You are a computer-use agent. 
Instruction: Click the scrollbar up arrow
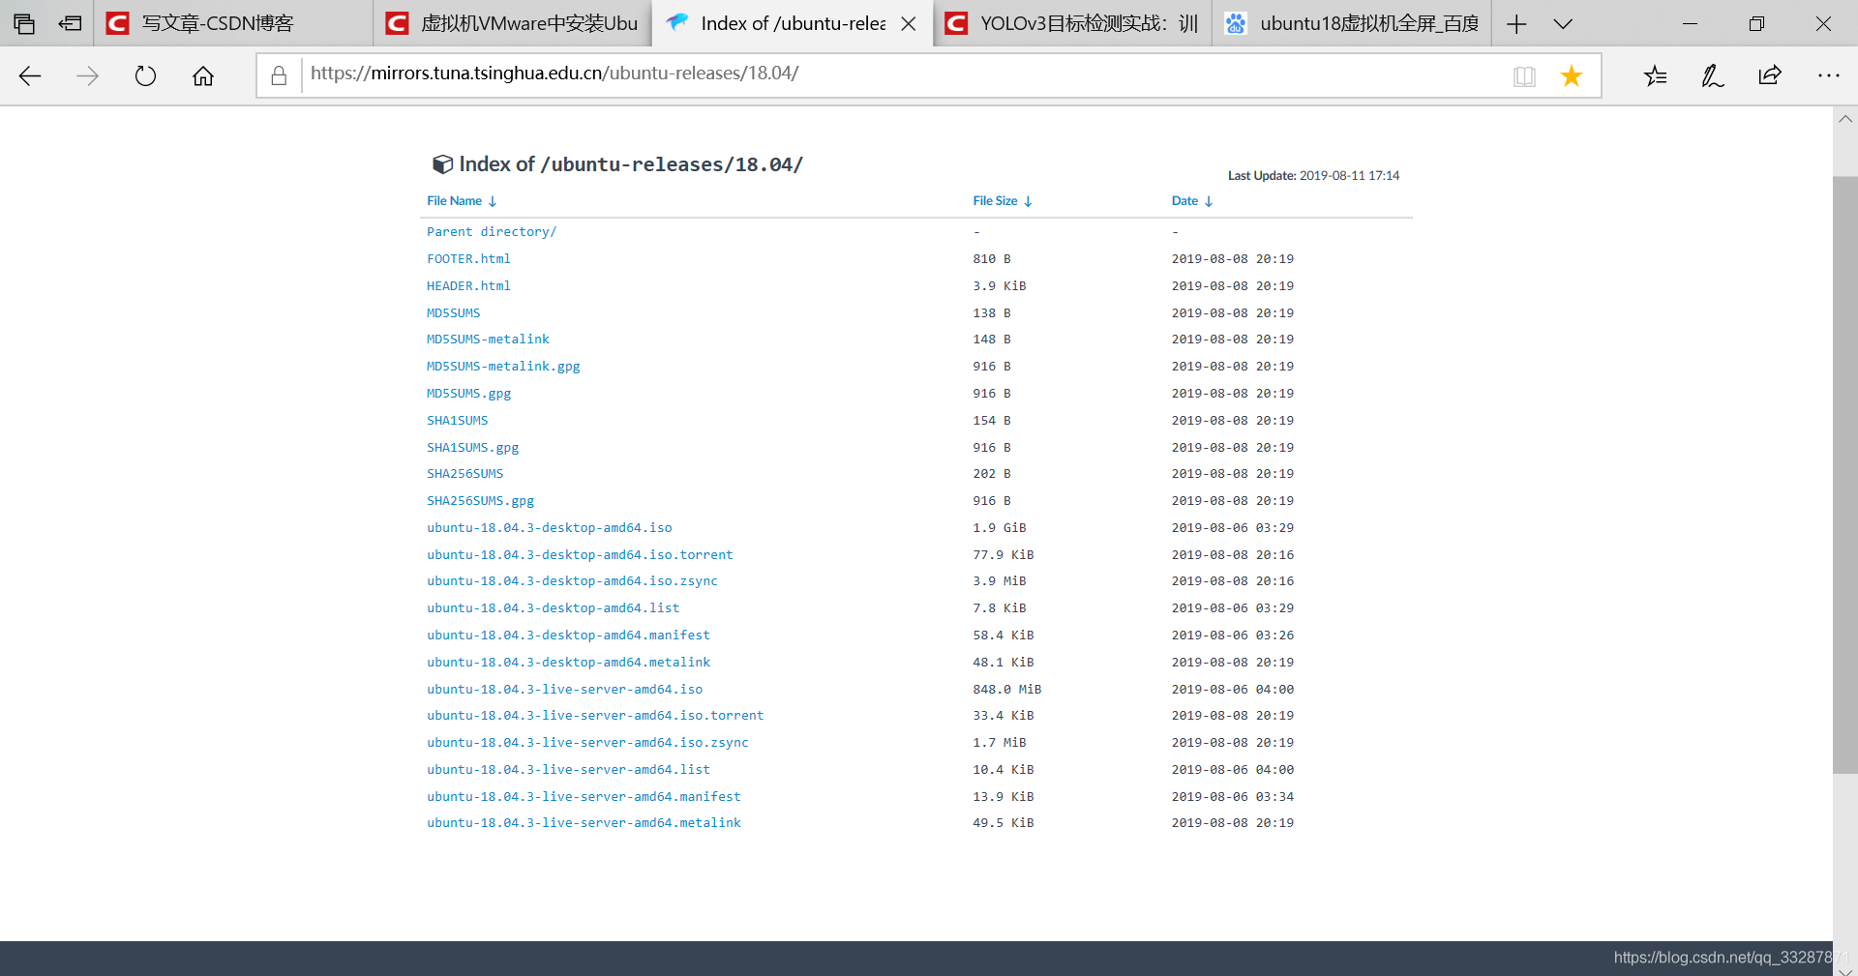click(x=1845, y=118)
